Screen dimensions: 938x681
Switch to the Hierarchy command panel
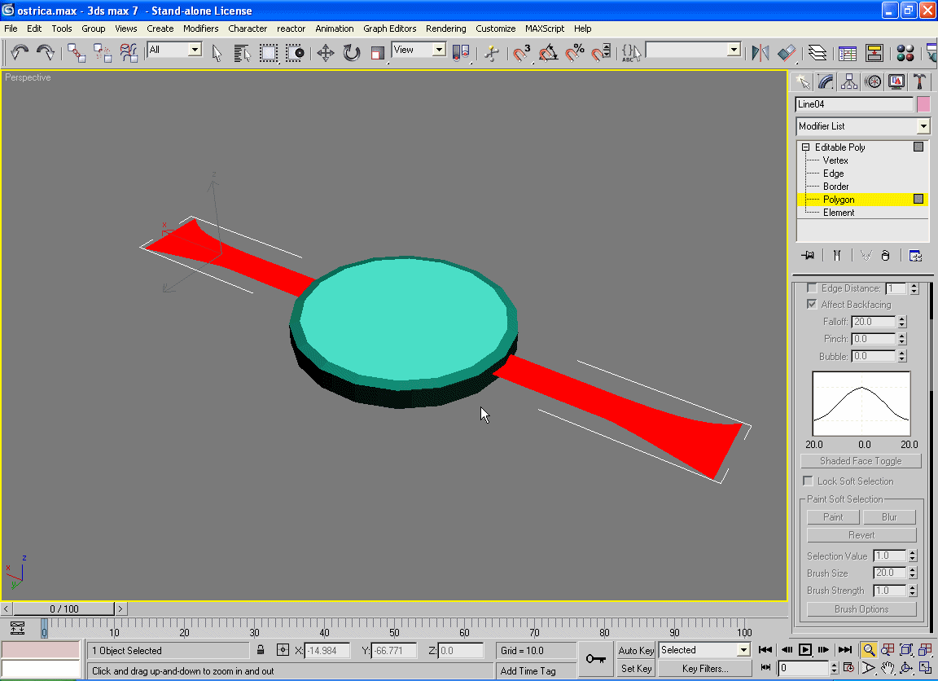pyautogui.click(x=849, y=81)
